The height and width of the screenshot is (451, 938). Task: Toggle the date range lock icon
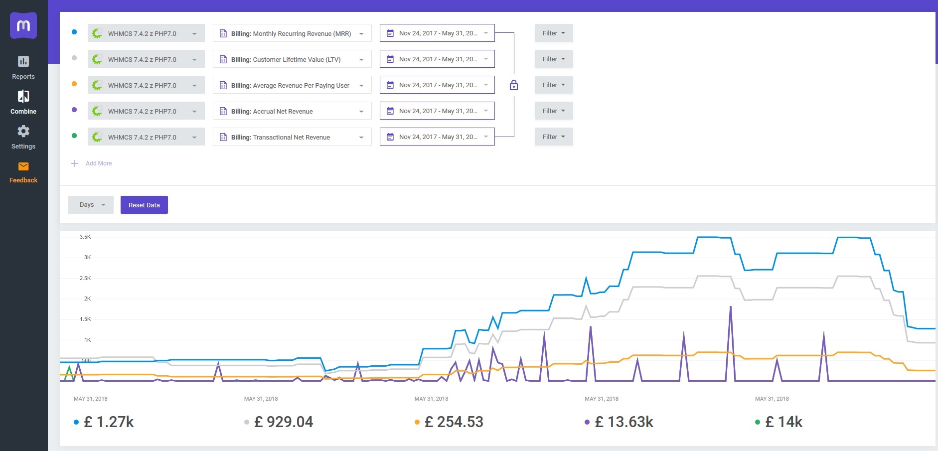[514, 85]
